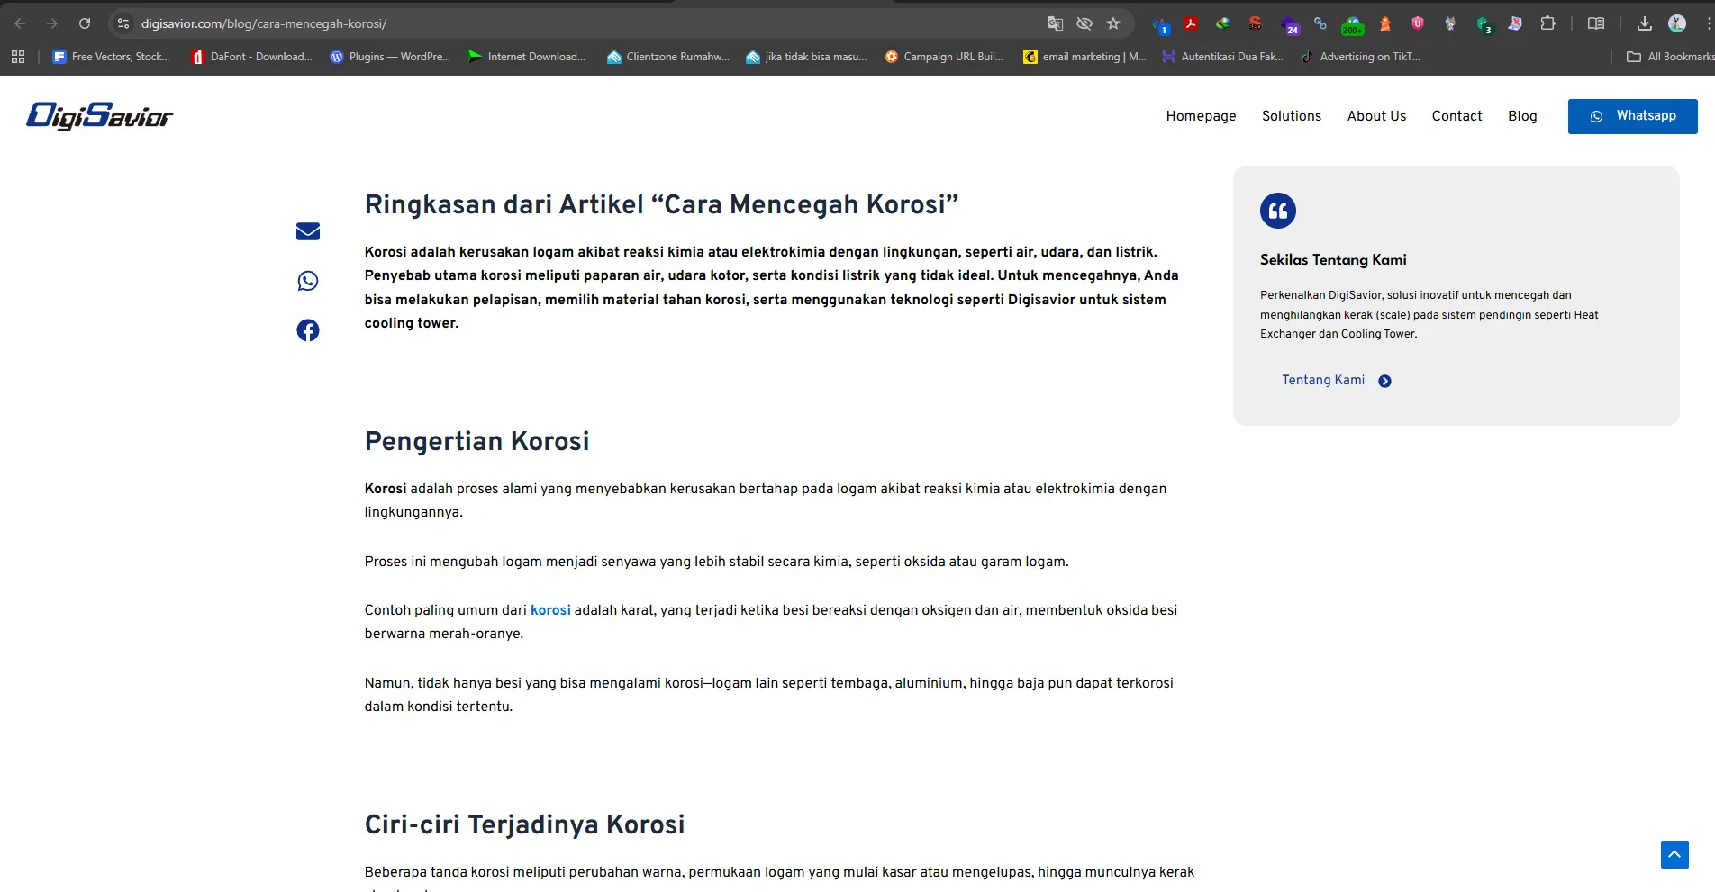
Task: Select the SEO extension icon
Action: [1255, 23]
